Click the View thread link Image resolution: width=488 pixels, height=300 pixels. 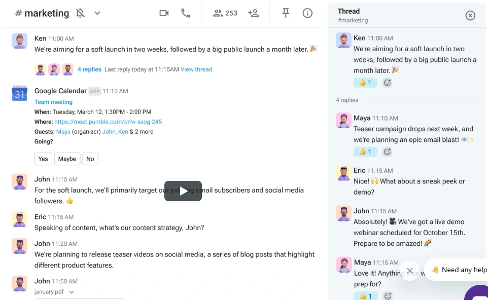196,69
